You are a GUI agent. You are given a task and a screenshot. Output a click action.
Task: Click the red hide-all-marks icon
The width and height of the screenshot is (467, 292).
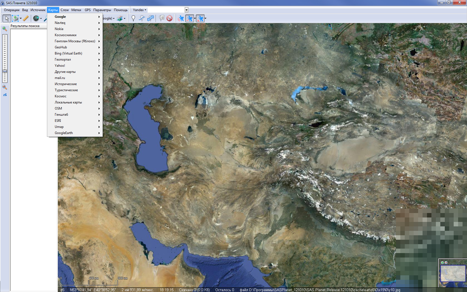coord(169,18)
